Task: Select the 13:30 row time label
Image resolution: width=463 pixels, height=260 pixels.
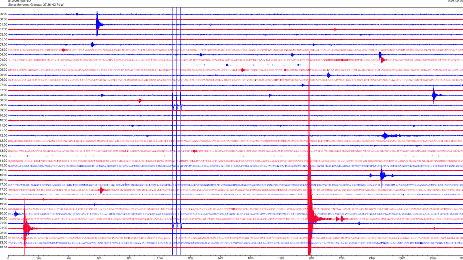Action: pyautogui.click(x=4, y=151)
